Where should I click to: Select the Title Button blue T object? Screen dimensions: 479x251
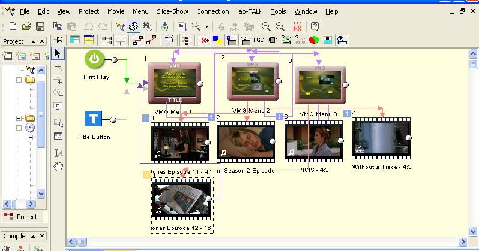93,119
